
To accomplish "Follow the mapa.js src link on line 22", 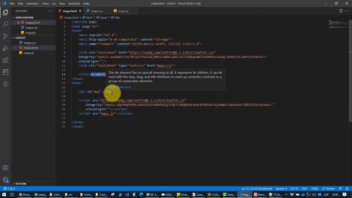I will point(107,114).
